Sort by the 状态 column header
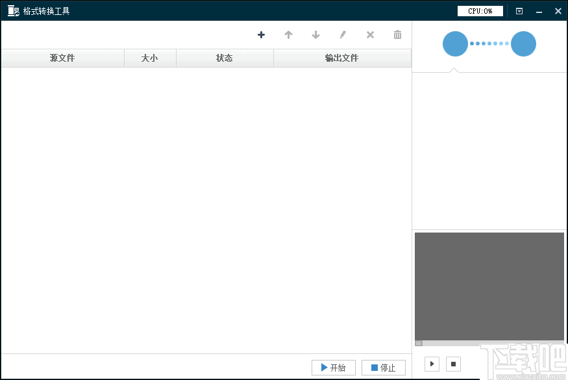Screen dimensions: 568x380 coord(225,58)
